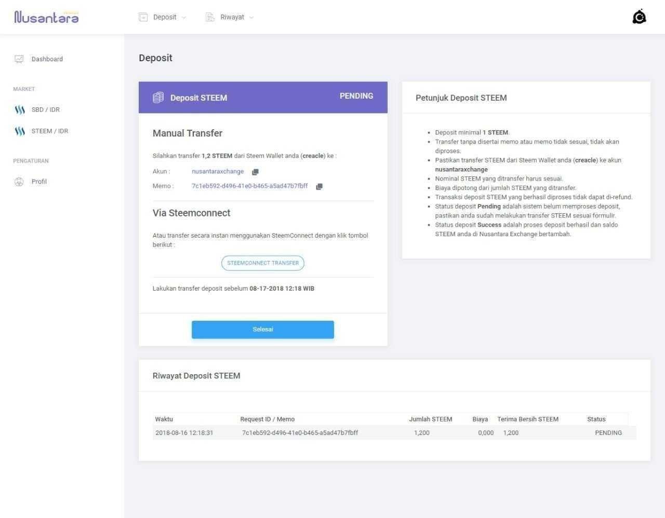Viewport: 665px width, 518px height.
Task: Expand the Riwayat dropdown chevron
Action: pyautogui.click(x=251, y=17)
